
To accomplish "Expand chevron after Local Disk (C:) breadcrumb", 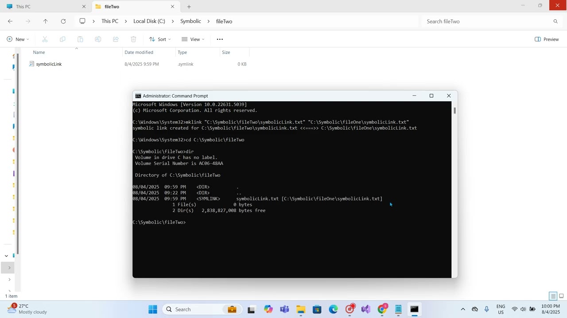I will point(173,21).
